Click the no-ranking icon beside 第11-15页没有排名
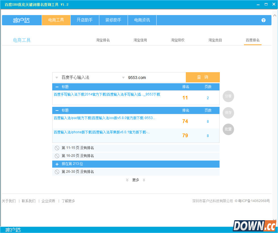This screenshot has width=278, height=233. click(x=57, y=148)
